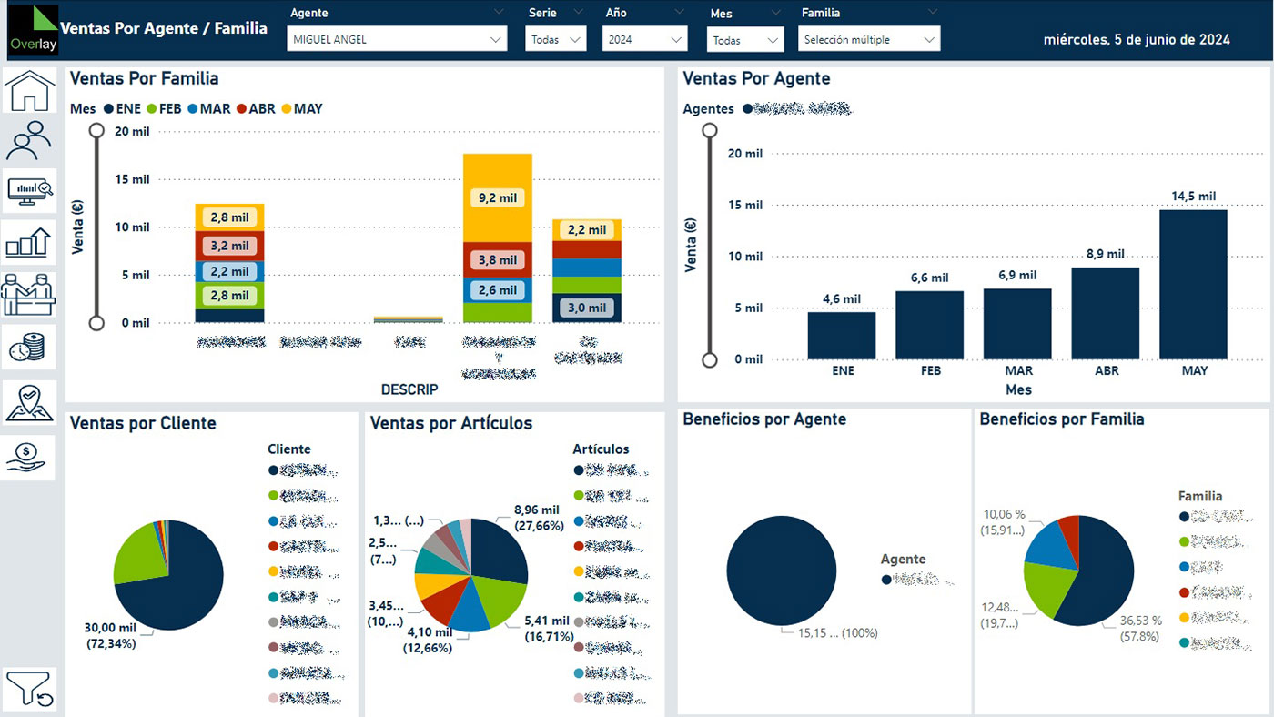Open the Agente dropdown showing MIGUEL ANGEL
The height and width of the screenshot is (717, 1274).
[397, 39]
